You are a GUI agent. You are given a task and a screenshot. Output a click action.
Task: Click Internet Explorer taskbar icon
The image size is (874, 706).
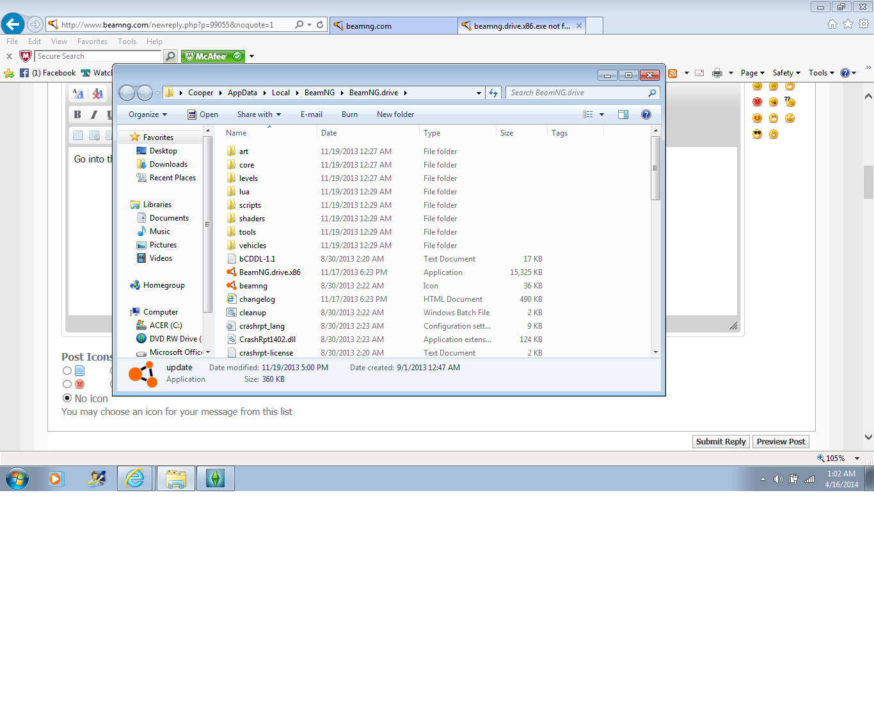pos(135,478)
